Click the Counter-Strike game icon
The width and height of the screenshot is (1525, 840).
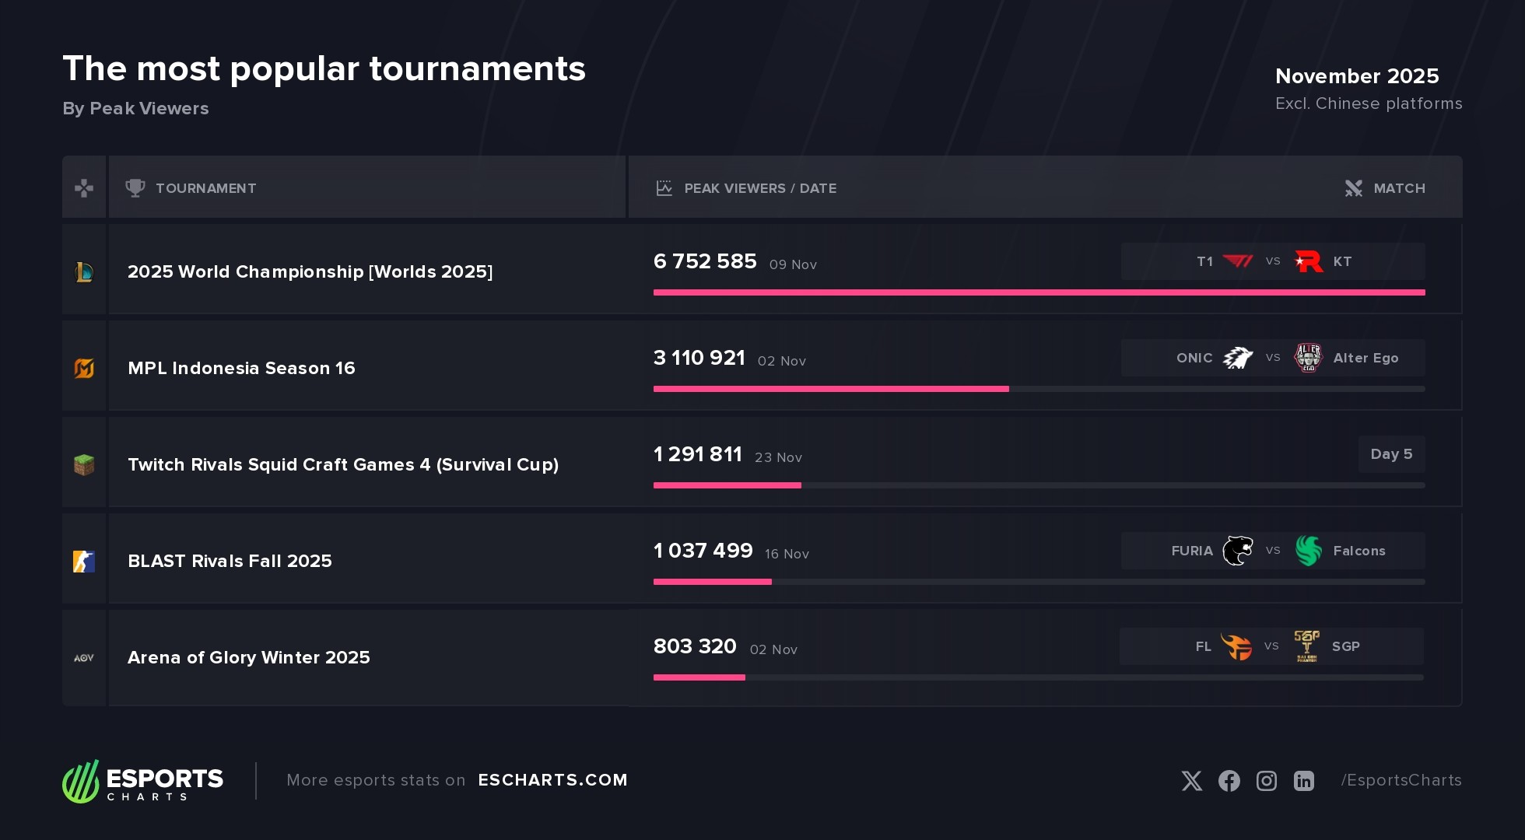coord(84,561)
